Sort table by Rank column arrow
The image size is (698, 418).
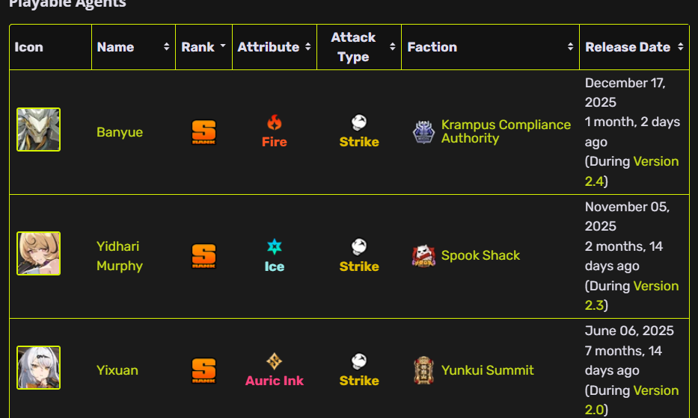pos(222,47)
